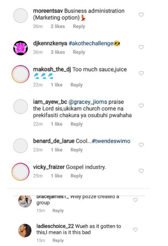The height and width of the screenshot is (246, 168).
Task: Open the #akothechallenge hashtag
Action: (x=91, y=43)
